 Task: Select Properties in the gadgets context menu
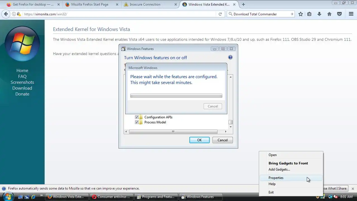pyautogui.click(x=291, y=178)
